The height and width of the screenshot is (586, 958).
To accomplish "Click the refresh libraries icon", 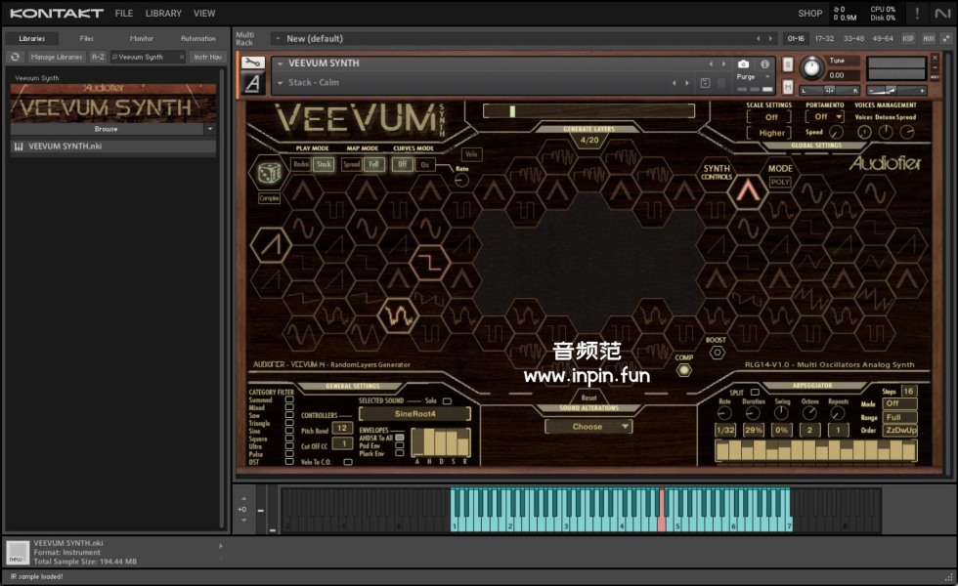I will point(16,57).
